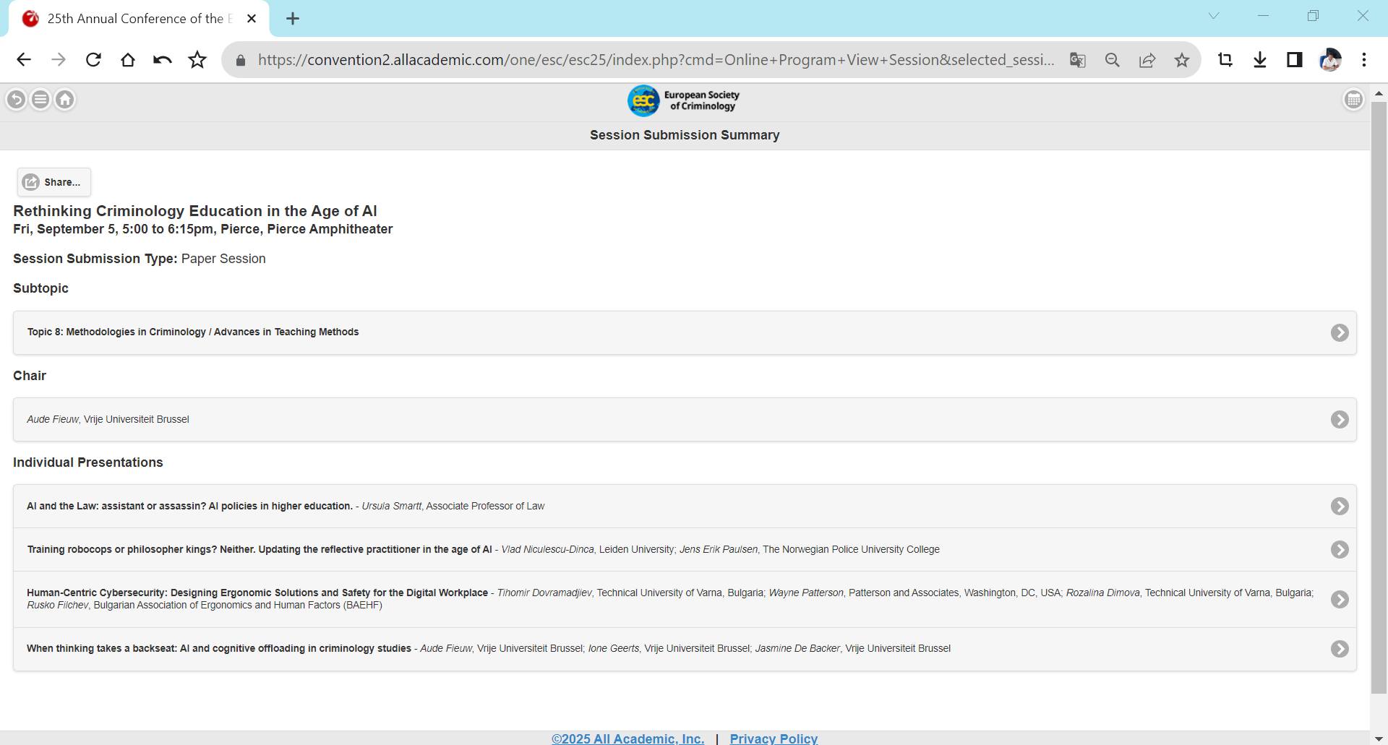The width and height of the screenshot is (1388, 745).
Task: Open the main menu list icon
Action: 40,100
